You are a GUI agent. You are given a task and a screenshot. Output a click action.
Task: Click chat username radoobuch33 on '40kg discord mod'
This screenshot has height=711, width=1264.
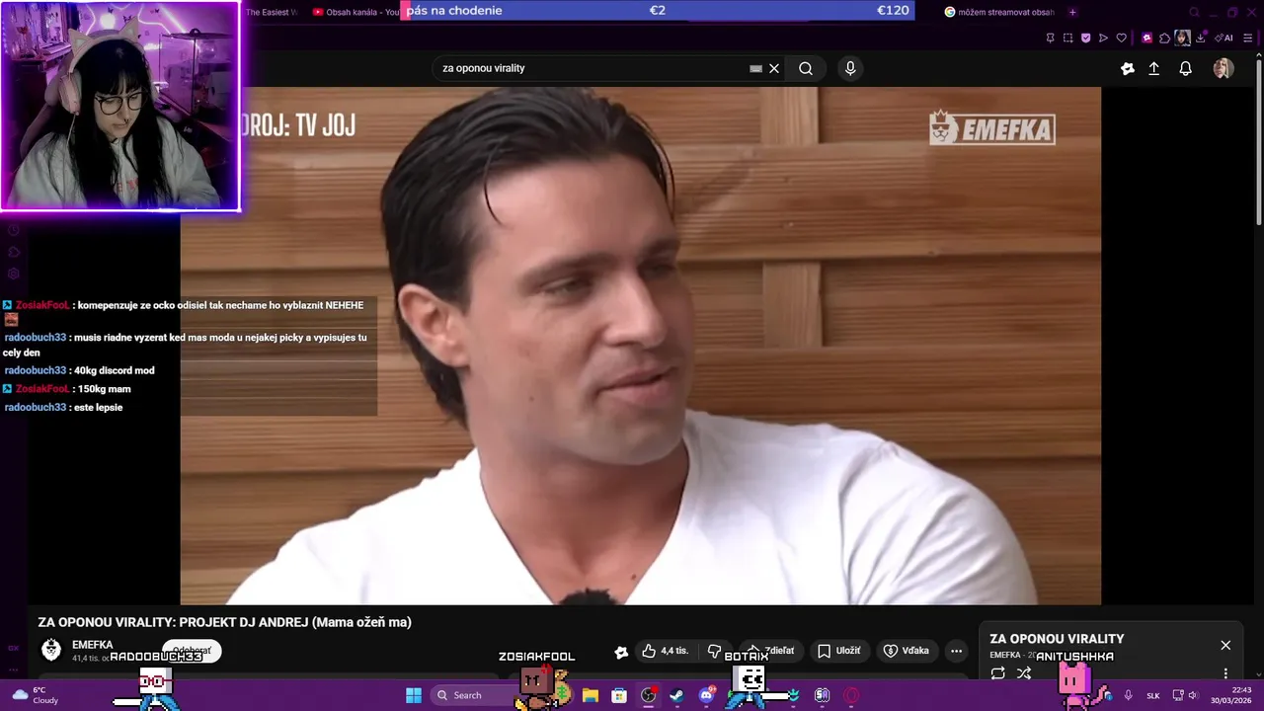35,370
